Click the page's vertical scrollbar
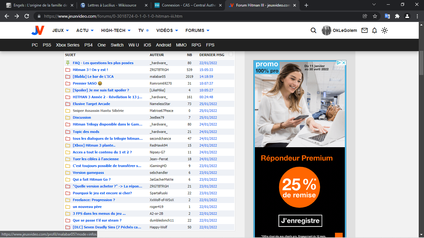This screenshot has width=424, height=238. tap(421, 62)
